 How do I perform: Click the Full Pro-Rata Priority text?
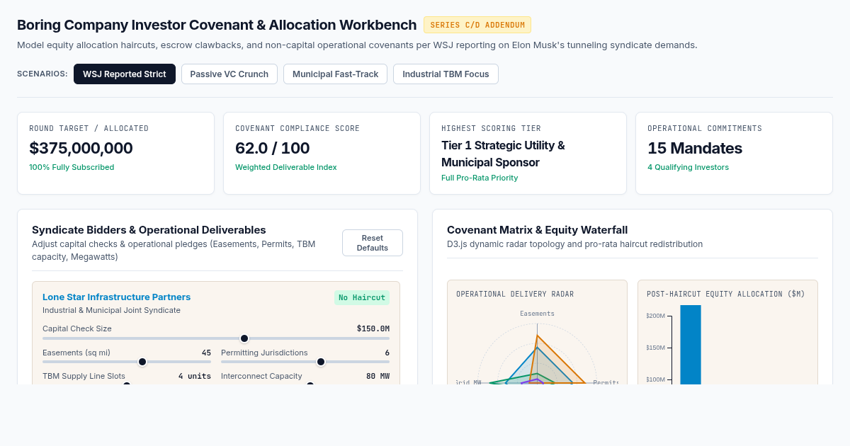[480, 178]
